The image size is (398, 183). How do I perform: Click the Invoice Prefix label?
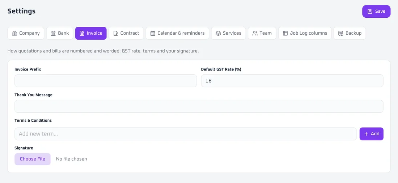(27, 69)
